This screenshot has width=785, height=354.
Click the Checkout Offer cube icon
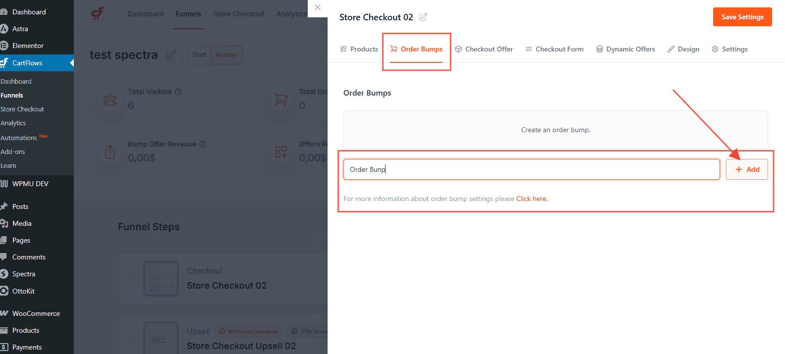click(x=458, y=49)
